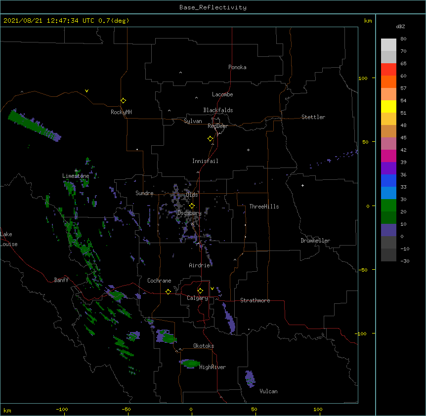426x416 pixels.
Task: Select the Sundre label
Action: coord(144,193)
